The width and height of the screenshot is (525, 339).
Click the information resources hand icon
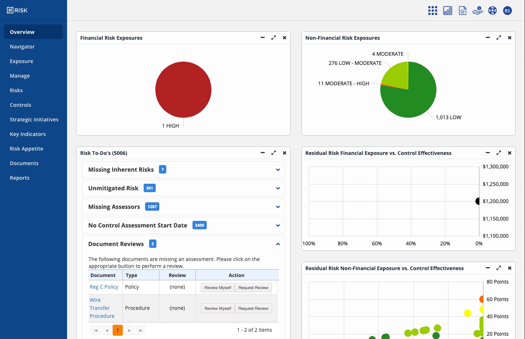click(478, 10)
